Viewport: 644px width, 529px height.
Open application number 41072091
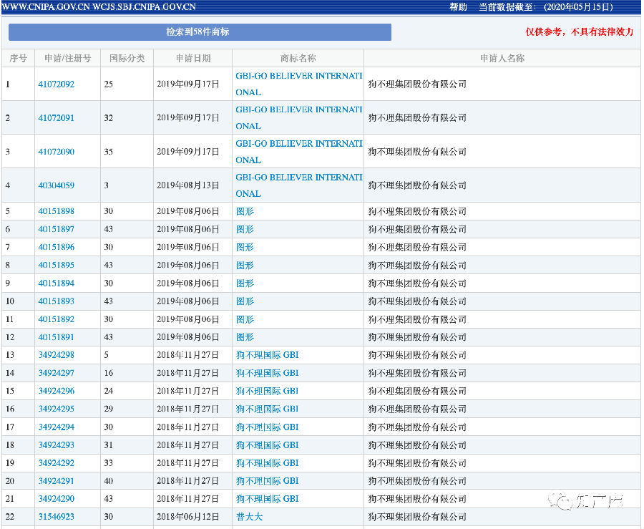[57, 118]
